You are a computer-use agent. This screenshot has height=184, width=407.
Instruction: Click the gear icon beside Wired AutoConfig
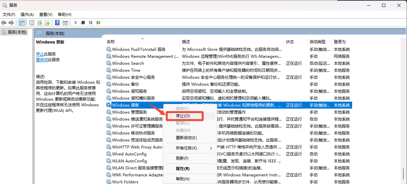(x=109, y=154)
